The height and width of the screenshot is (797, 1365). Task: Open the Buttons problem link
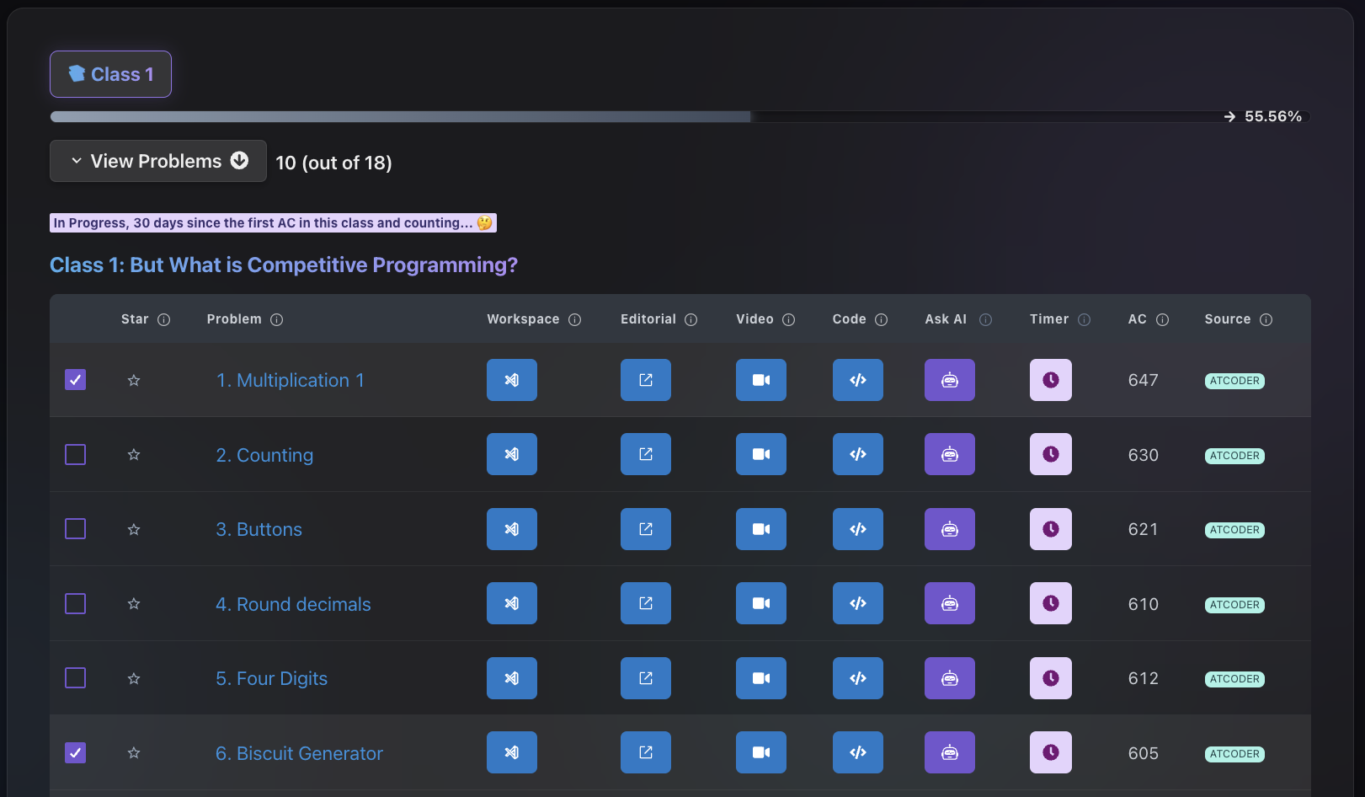(259, 529)
